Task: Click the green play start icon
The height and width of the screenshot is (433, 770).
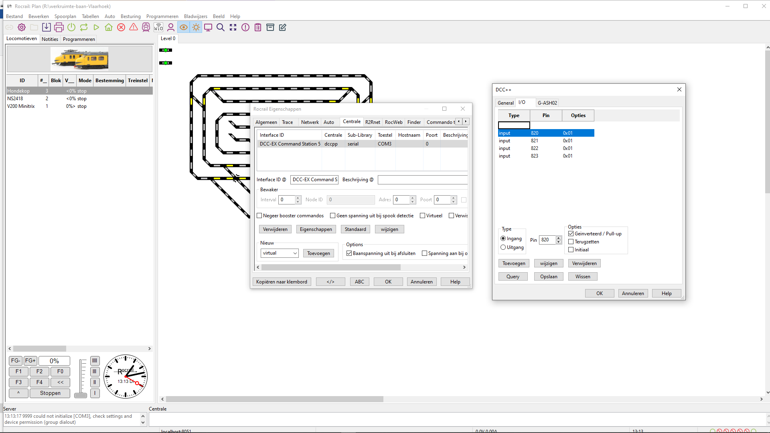Action: coord(96,27)
